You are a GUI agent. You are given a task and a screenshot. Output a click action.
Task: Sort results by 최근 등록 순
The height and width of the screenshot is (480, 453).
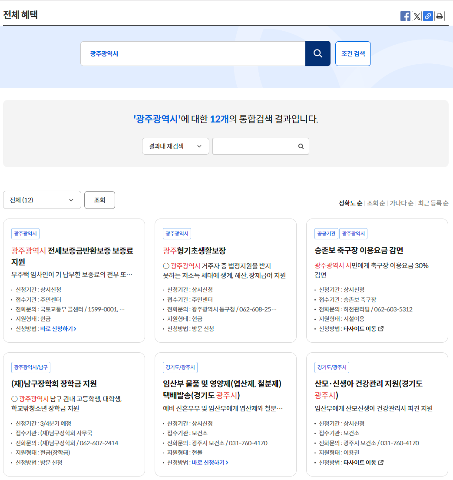coord(433,203)
